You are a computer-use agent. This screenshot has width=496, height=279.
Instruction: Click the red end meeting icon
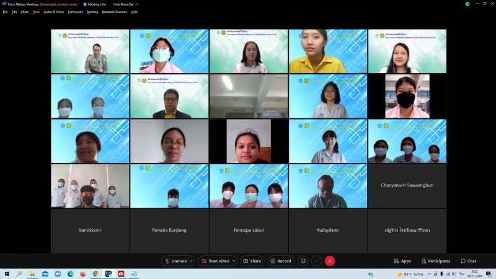coord(330,261)
